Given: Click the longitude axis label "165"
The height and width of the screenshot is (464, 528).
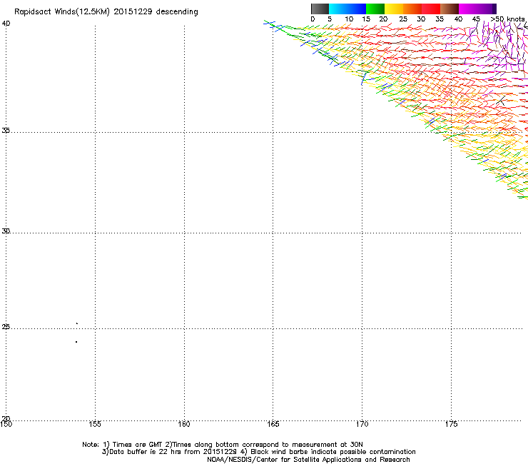Looking at the screenshot, I should [273, 424].
